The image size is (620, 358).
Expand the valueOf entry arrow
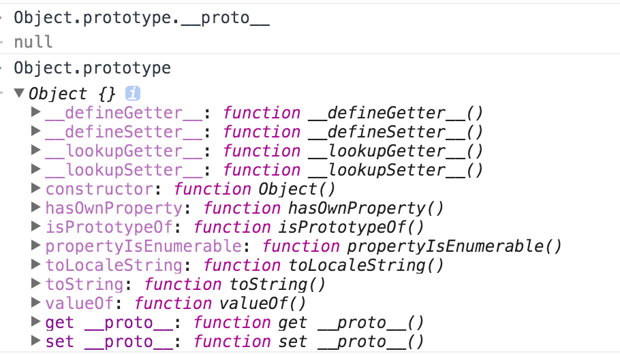coord(36,303)
